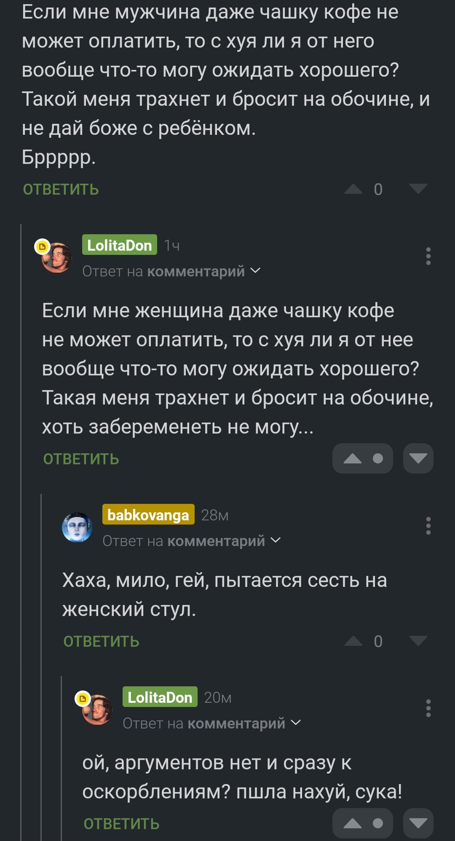Open LolitaDon's profile from the 1ч username badge
Screen dimensions: 455x841
[x=120, y=245]
